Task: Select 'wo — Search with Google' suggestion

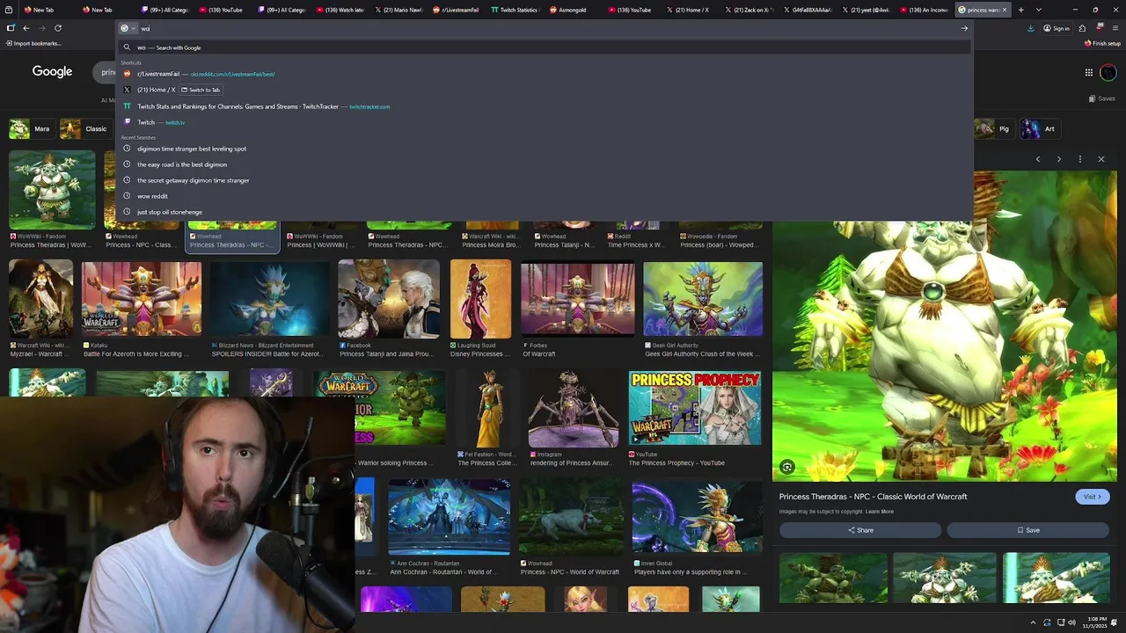Action: 545,47
